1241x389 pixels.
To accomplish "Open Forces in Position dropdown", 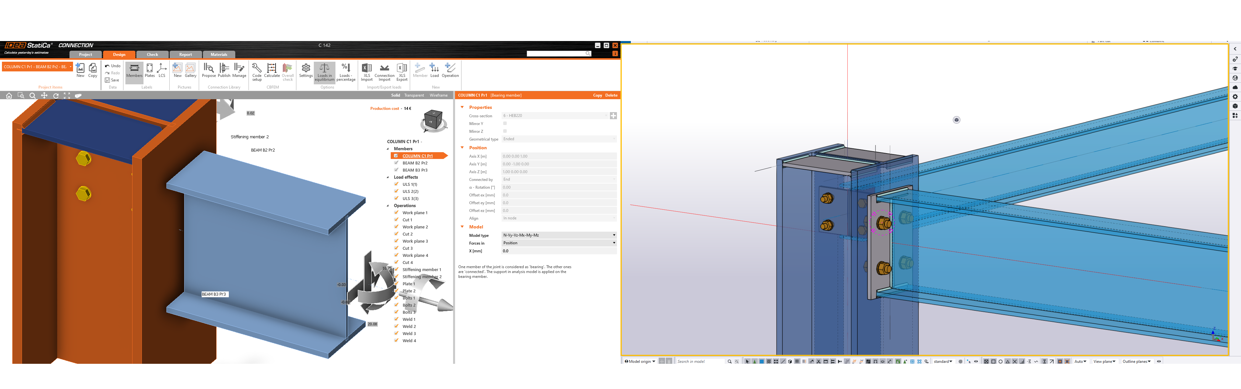I will tap(559, 243).
